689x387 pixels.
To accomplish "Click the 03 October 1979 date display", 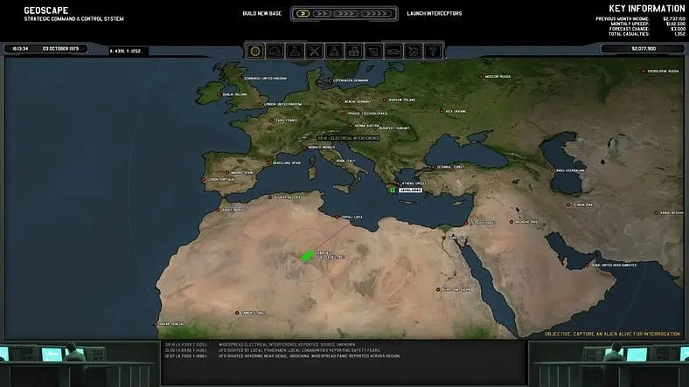I will (60, 49).
